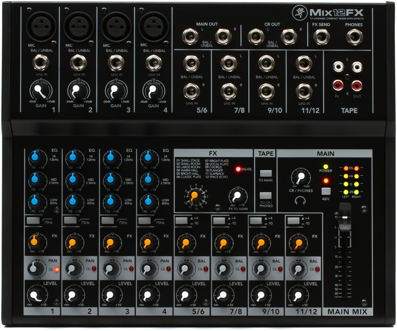Click the FX SEND jack
Screen dimensions: 397x331
coord(321,37)
